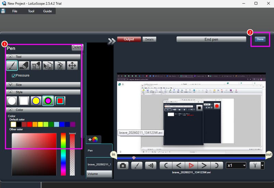This screenshot has width=274, height=188.
Task: Select the eraser tool
Action: coord(24,65)
